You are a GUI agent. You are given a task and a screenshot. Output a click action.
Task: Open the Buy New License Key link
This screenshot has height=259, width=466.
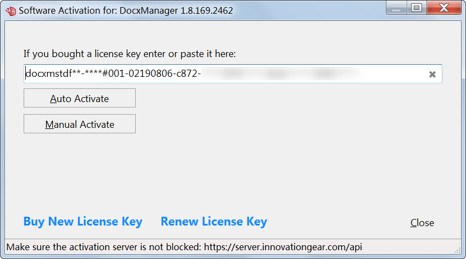coord(83,222)
